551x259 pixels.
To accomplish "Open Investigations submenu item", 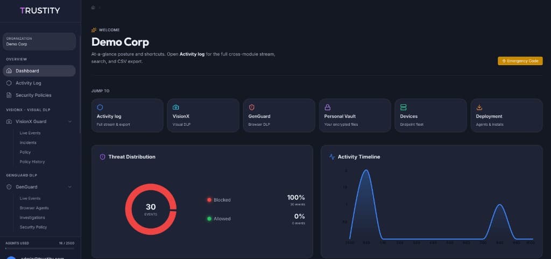I will (32, 218).
